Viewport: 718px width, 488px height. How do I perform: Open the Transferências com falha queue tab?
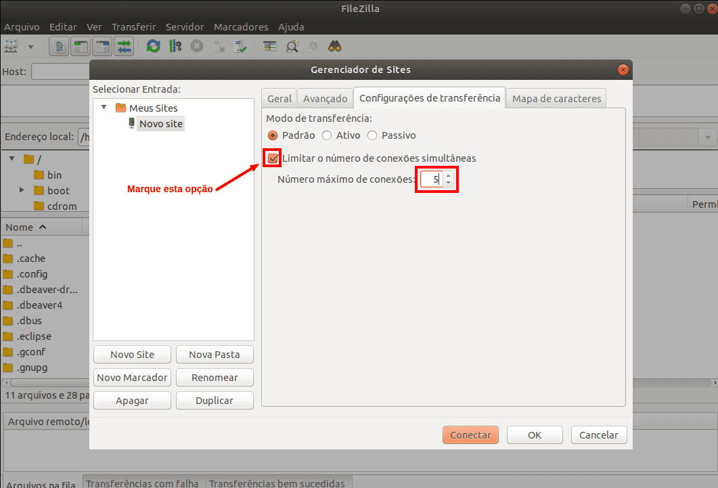pos(142,483)
